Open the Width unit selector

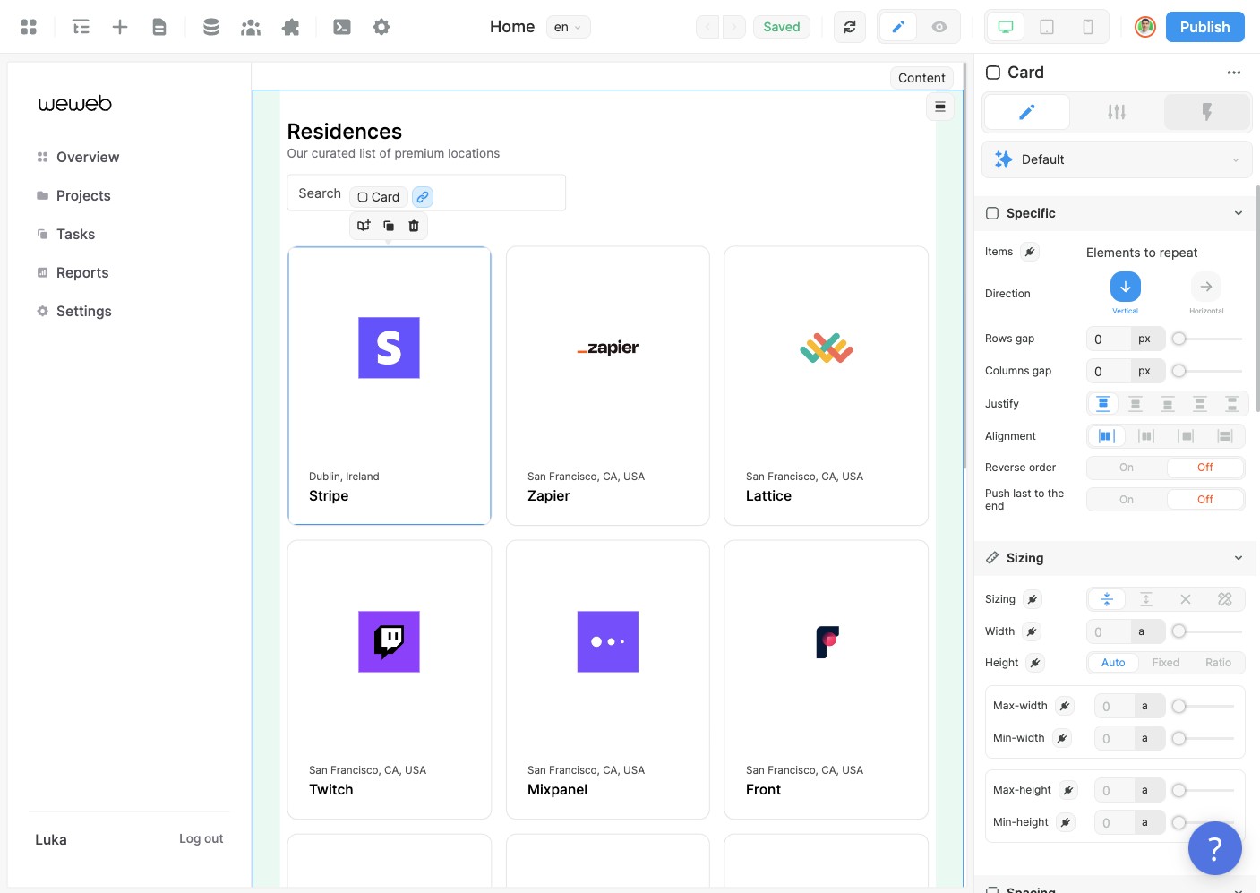1147,631
